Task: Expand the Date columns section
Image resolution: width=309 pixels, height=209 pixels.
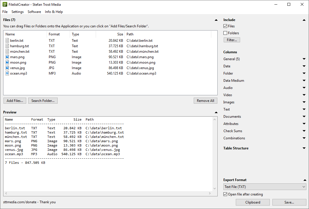Action: point(304,66)
